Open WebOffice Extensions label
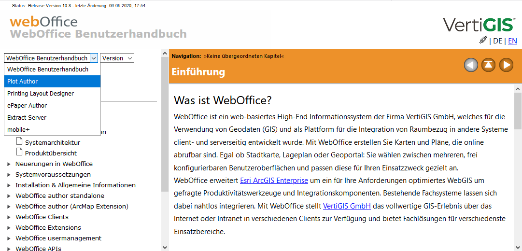This screenshot has height=251, width=522. [48, 228]
